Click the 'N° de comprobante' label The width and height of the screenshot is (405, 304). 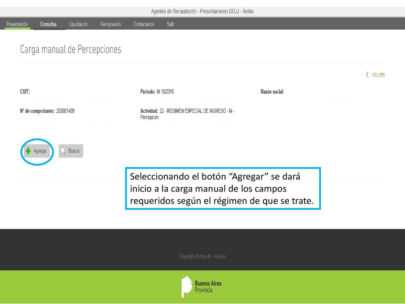click(37, 111)
